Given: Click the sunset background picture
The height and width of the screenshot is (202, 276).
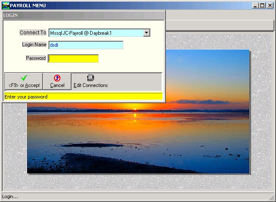Looking at the screenshot, I should (x=138, y=112).
